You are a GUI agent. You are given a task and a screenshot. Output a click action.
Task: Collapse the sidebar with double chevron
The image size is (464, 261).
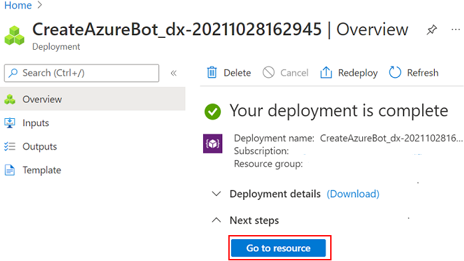click(x=174, y=73)
